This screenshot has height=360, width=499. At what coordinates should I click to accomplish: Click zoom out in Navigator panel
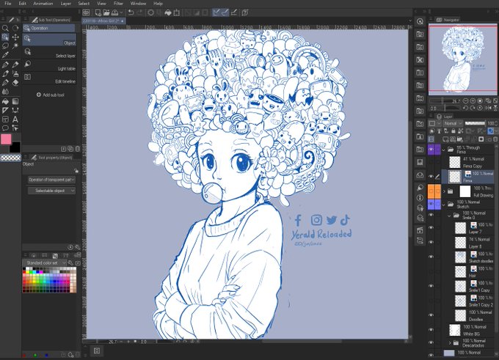[465, 101]
